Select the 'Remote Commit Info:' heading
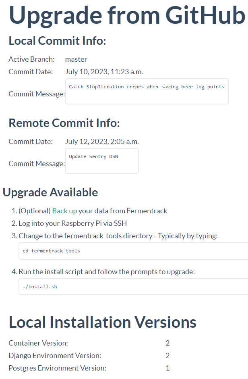248x379 pixels. pos(64,123)
